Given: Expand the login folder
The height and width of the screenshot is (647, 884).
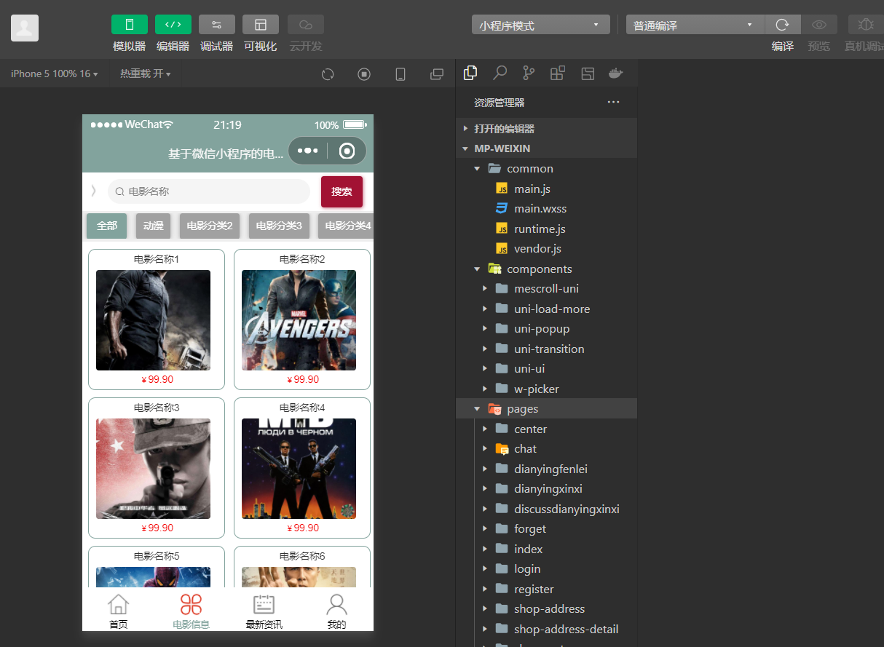Looking at the screenshot, I should [547, 569].
